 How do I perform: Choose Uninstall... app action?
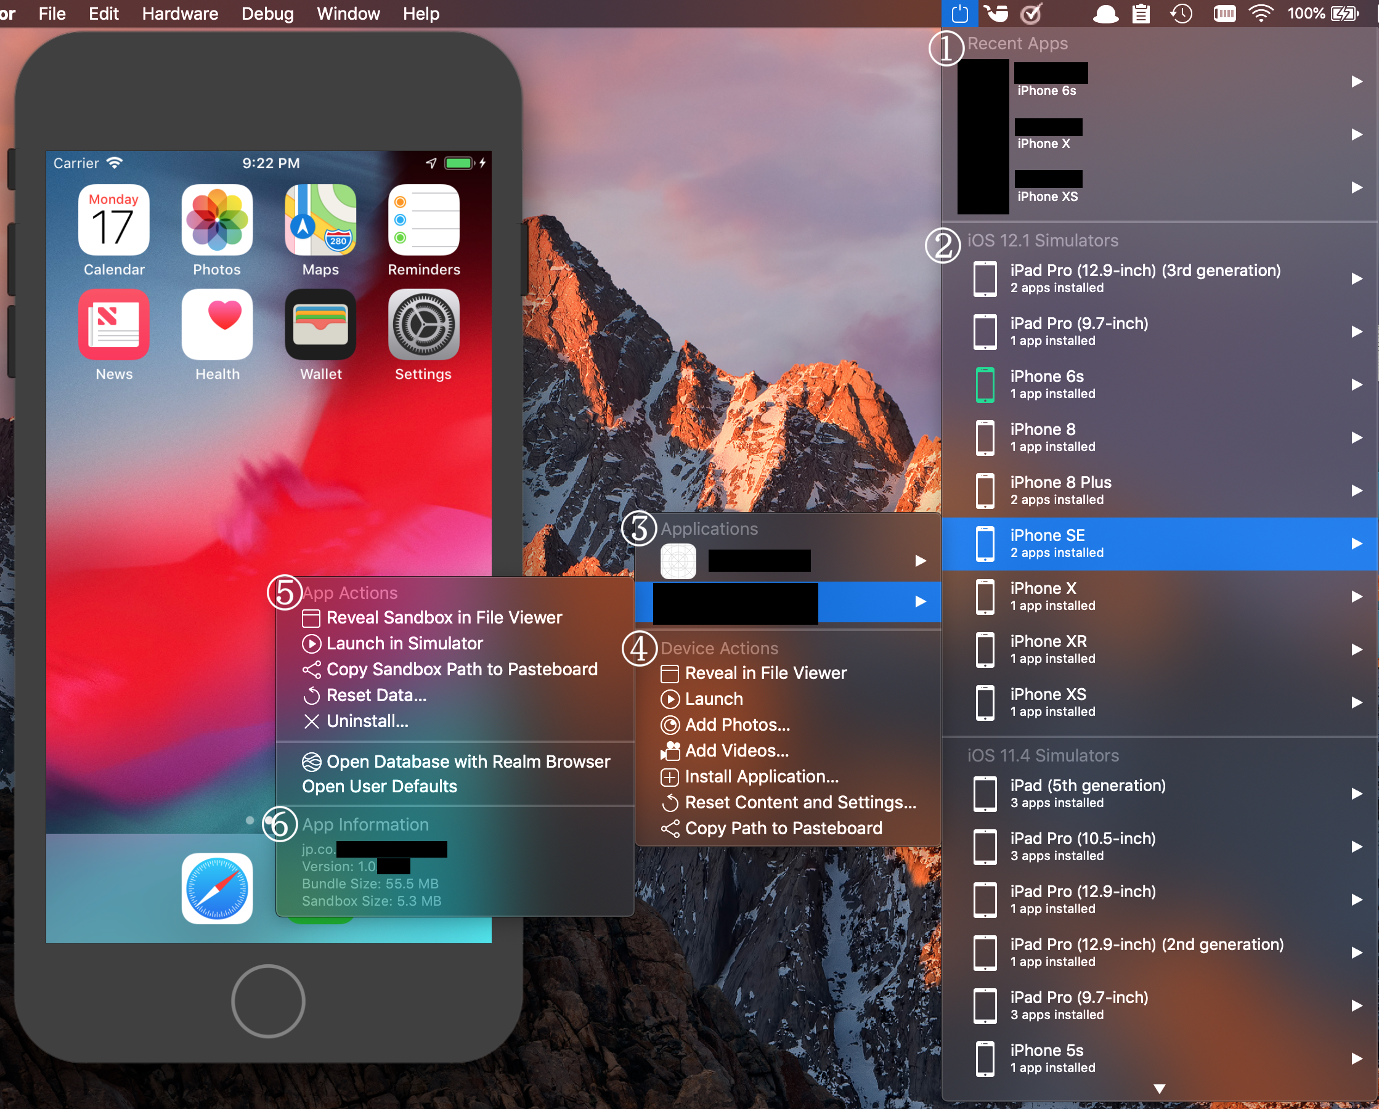(x=455, y=721)
